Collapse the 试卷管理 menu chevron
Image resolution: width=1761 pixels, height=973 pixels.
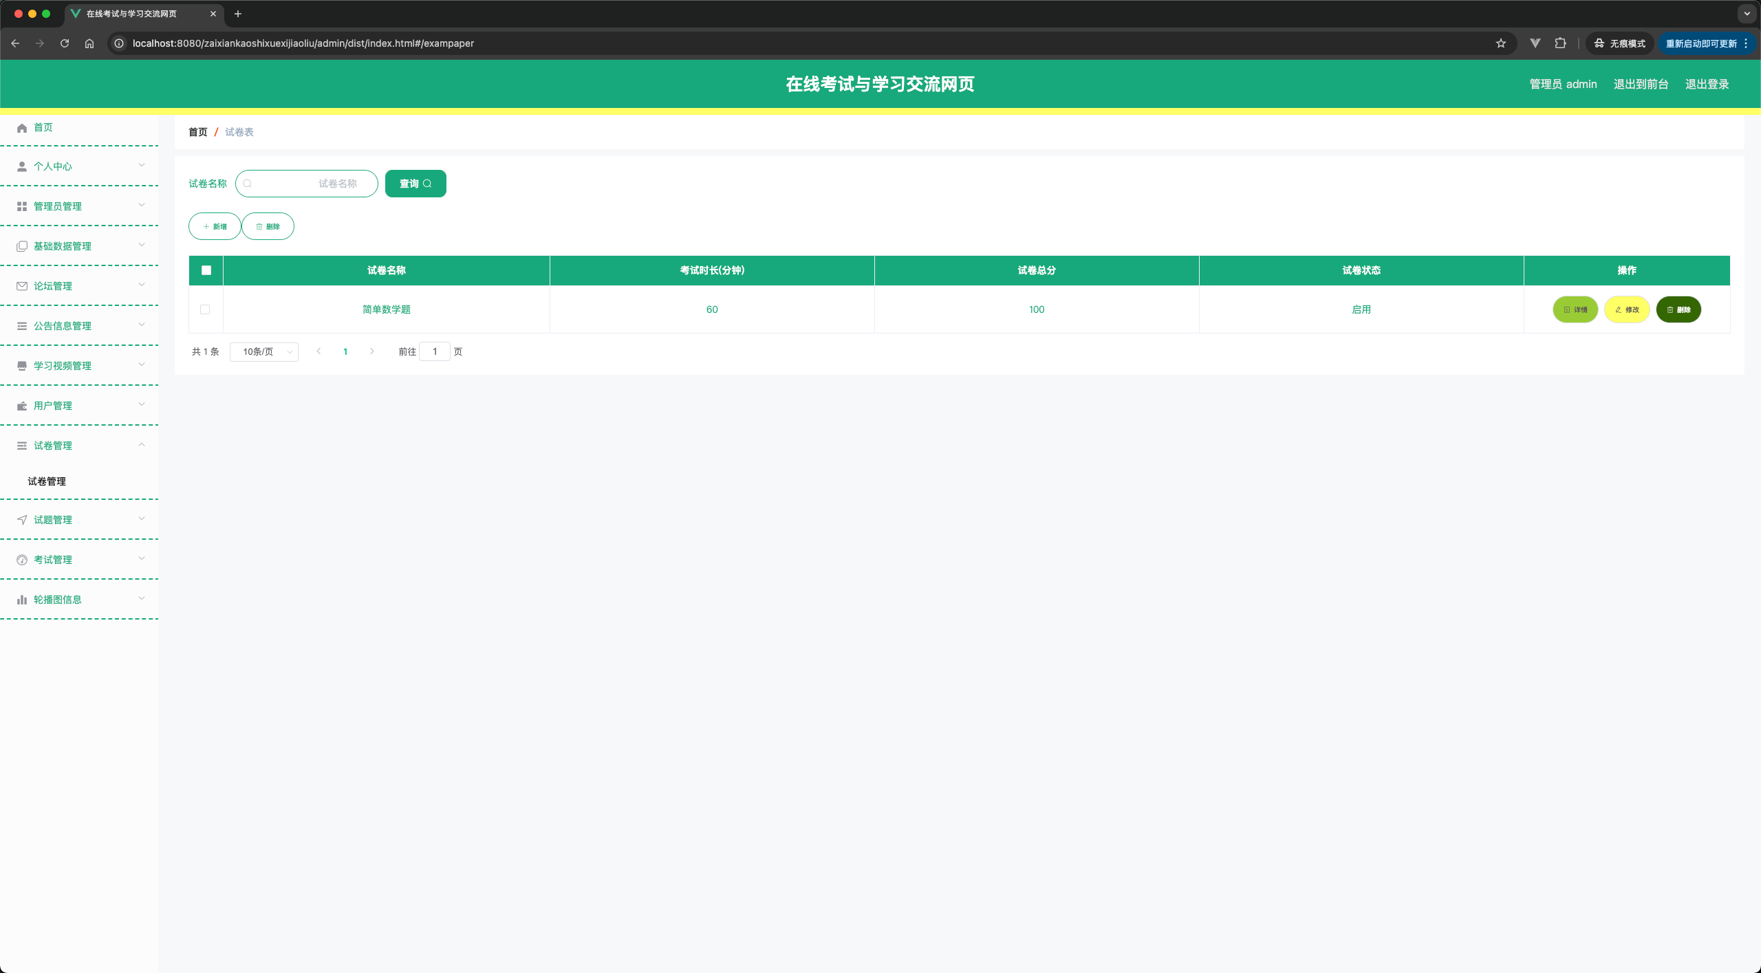[142, 444]
